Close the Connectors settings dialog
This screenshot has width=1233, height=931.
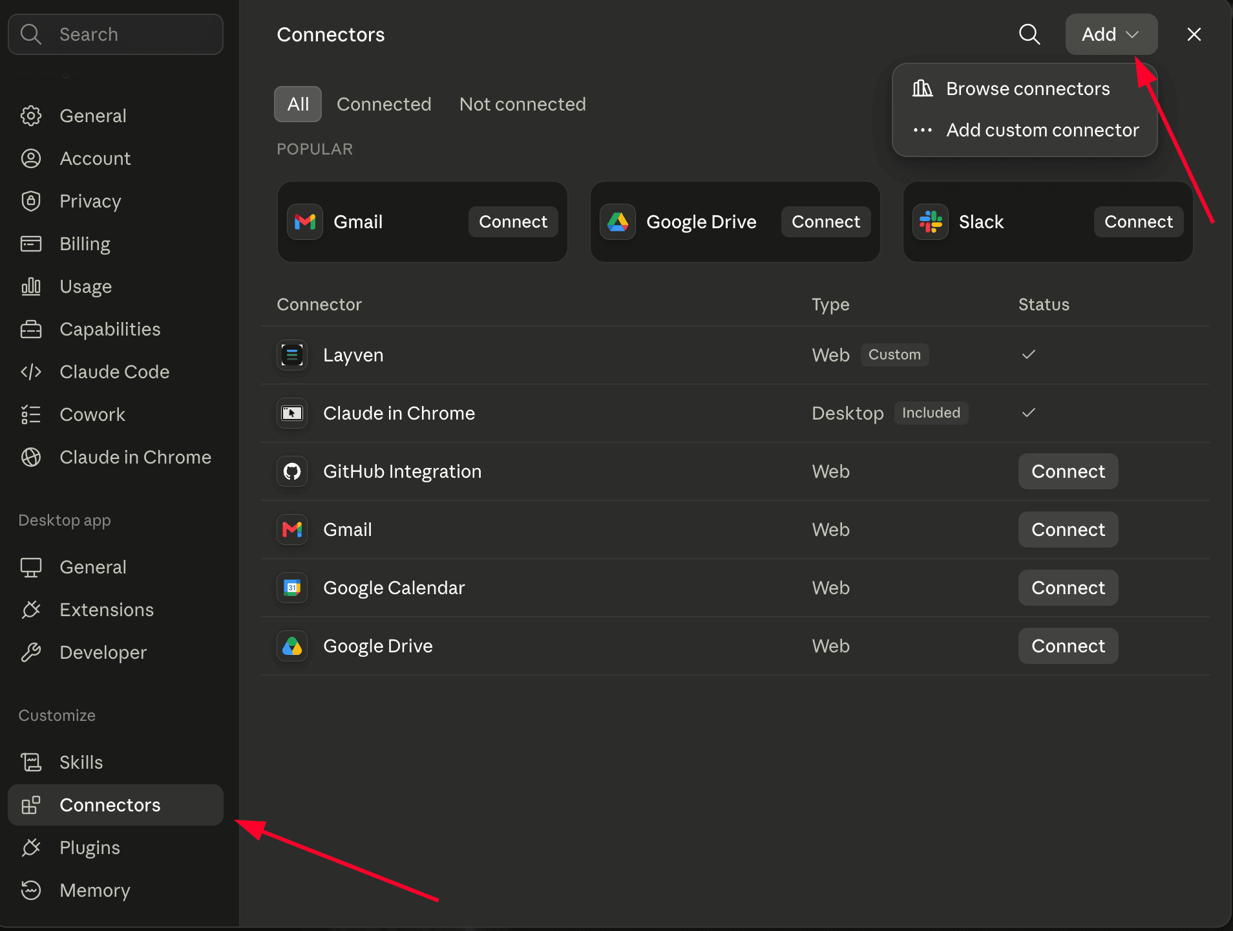(1194, 34)
